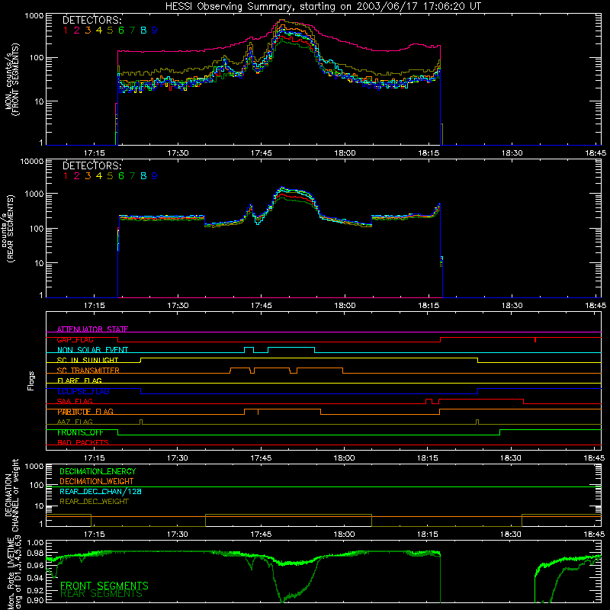
Task: Select detector 6 legend in rear segments plot
Action: click(x=121, y=176)
